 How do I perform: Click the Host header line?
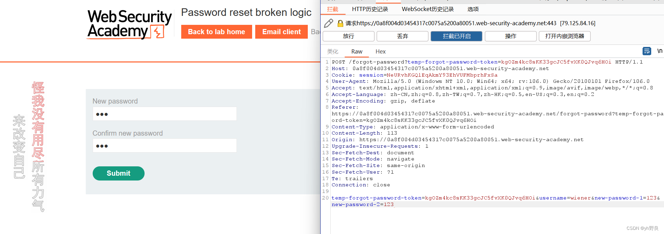440,68
